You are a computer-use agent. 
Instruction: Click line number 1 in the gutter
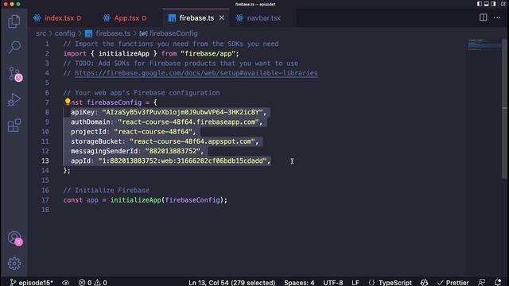click(x=47, y=44)
